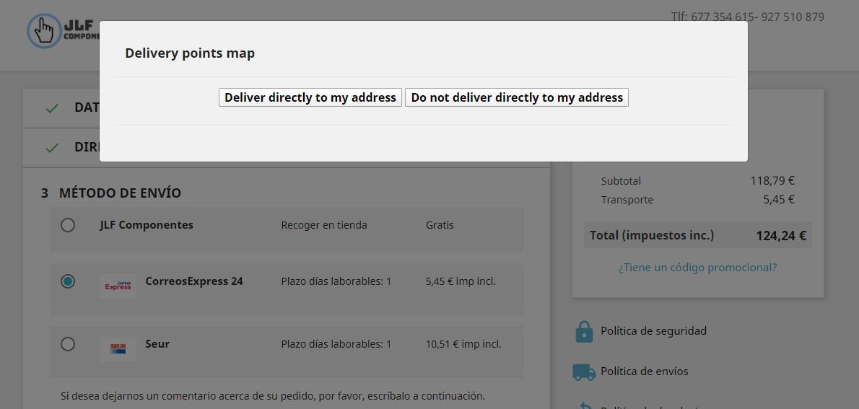Image resolution: width=859 pixels, height=409 pixels.
Task: Choose Do not deliver directly to my address
Action: point(517,97)
